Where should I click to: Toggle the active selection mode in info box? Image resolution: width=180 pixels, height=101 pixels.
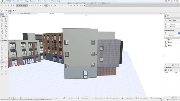point(10,11)
